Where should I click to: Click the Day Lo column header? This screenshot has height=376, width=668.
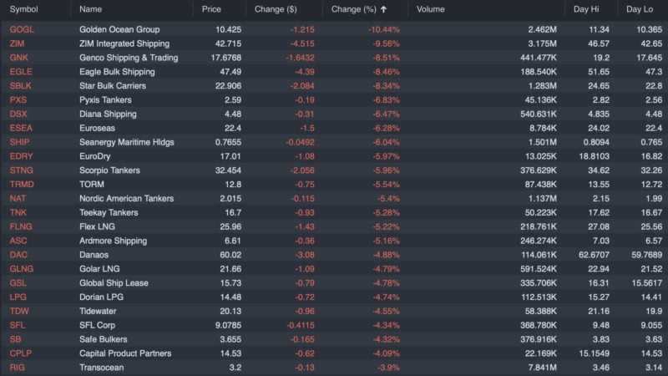coord(640,10)
